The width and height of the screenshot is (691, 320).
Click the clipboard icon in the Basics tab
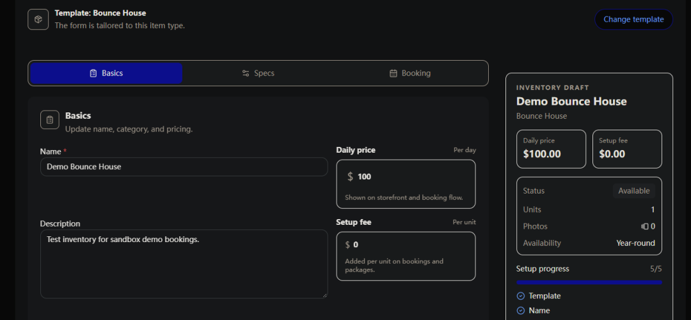[93, 73]
